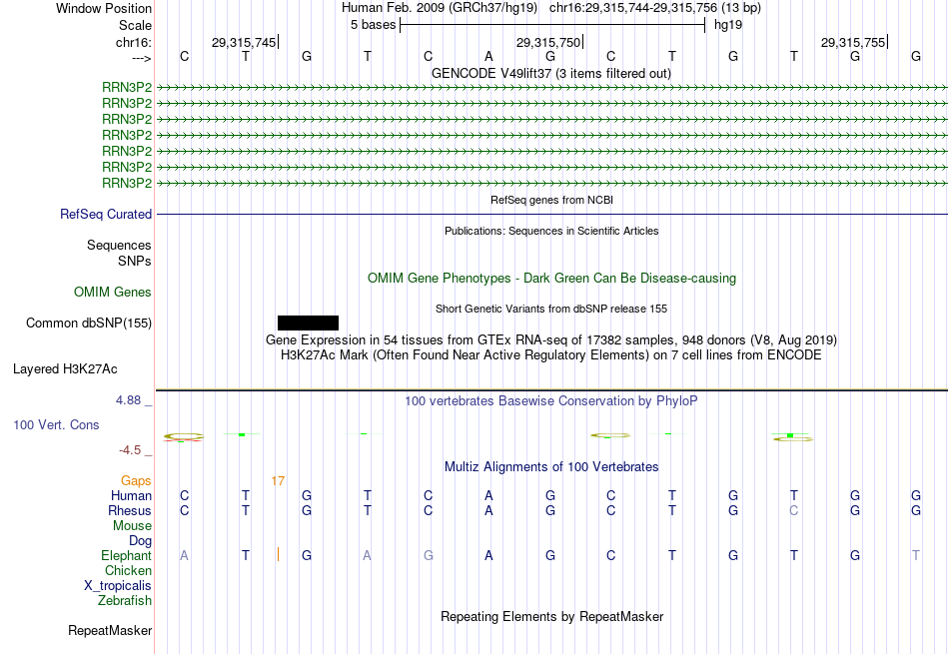The width and height of the screenshot is (949, 654).
Task: Click the GTEx Gene Expression track title
Action: pyautogui.click(x=551, y=340)
